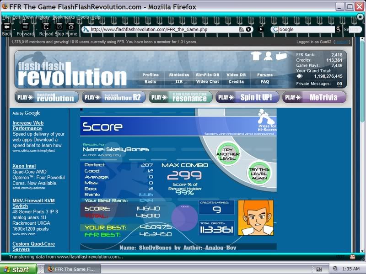Open the SimFile DB link
The width and height of the screenshot is (366, 274).
(x=207, y=75)
